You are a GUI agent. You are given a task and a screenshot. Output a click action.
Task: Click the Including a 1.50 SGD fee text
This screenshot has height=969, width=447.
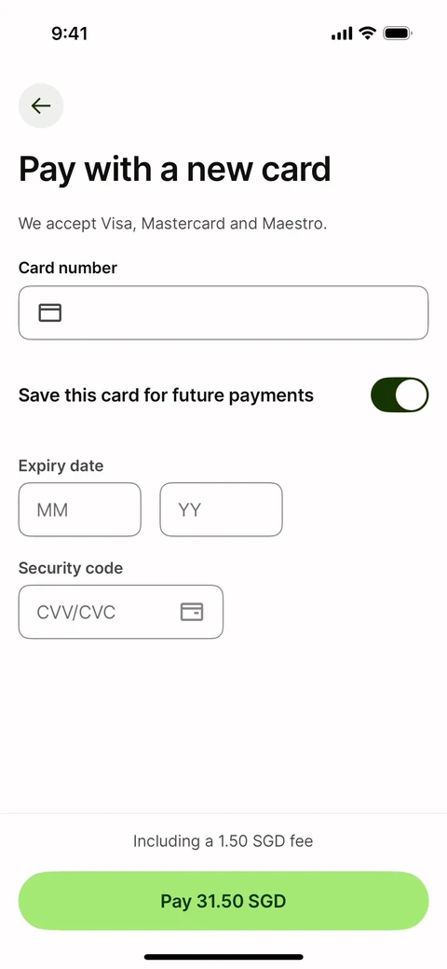tap(223, 840)
